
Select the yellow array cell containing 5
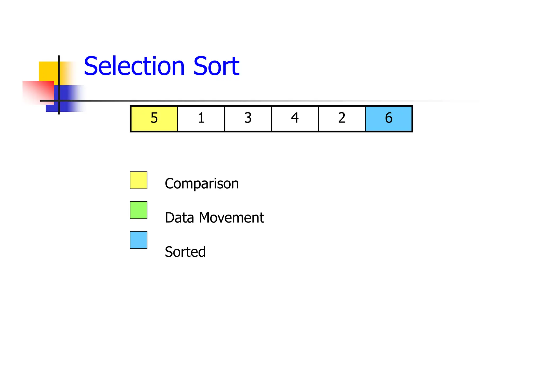tap(154, 118)
